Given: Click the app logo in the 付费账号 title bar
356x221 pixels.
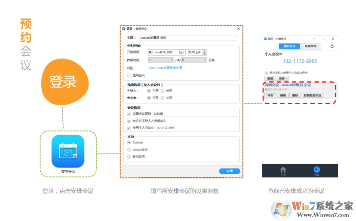Looking at the screenshot, I should tap(265, 39).
